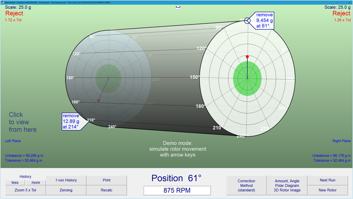Switch view via Amount, Angle Polar Diagram button
The height and width of the screenshot is (199, 353).
pos(287,185)
